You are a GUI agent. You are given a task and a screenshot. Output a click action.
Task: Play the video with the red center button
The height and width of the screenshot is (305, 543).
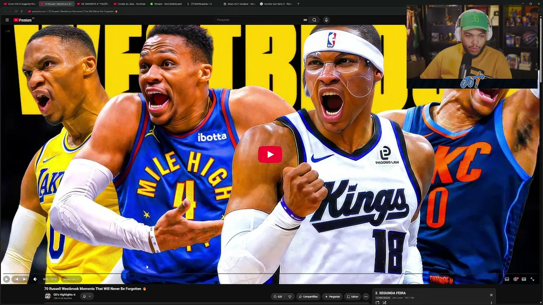[270, 155]
